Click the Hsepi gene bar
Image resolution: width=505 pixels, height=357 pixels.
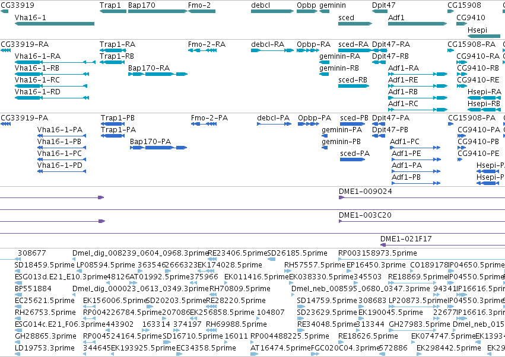pos(484,36)
